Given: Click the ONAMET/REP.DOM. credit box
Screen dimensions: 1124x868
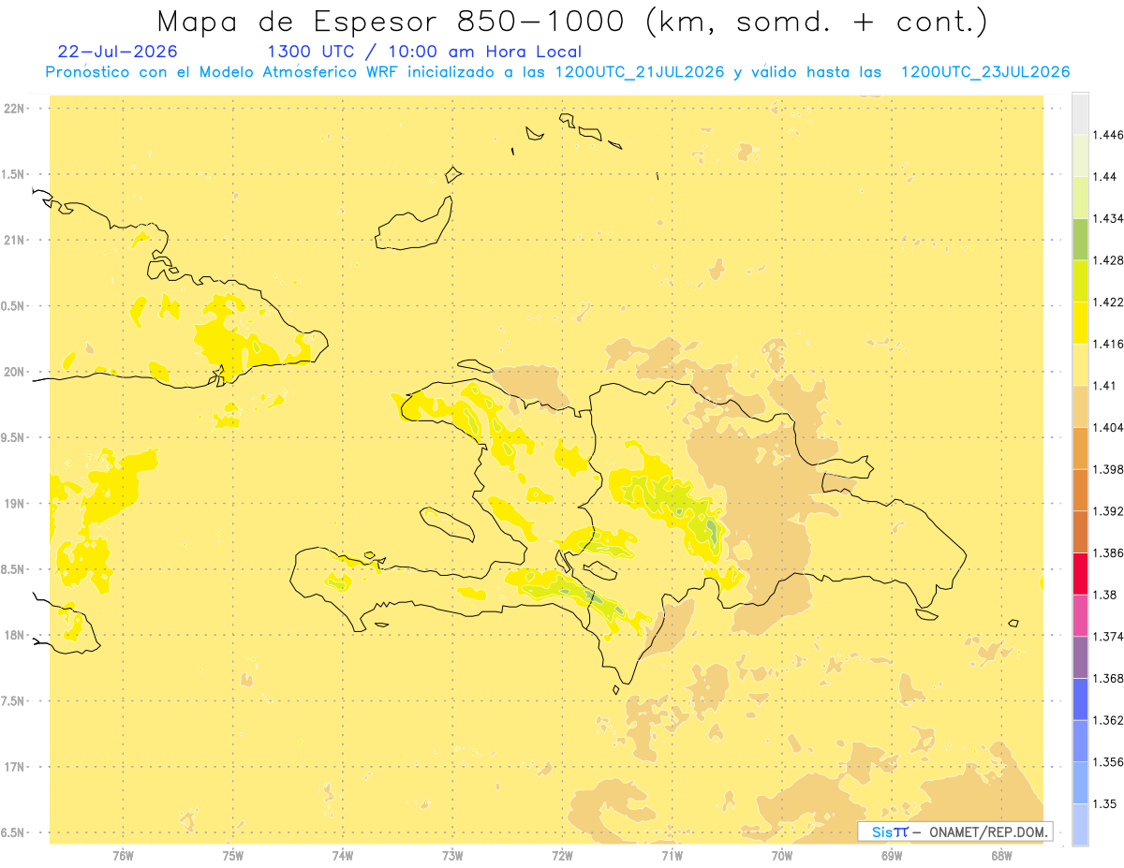Looking at the screenshot, I should (955, 831).
